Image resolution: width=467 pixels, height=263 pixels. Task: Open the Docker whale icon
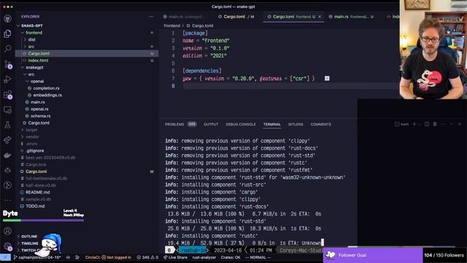pyautogui.click(x=8, y=155)
